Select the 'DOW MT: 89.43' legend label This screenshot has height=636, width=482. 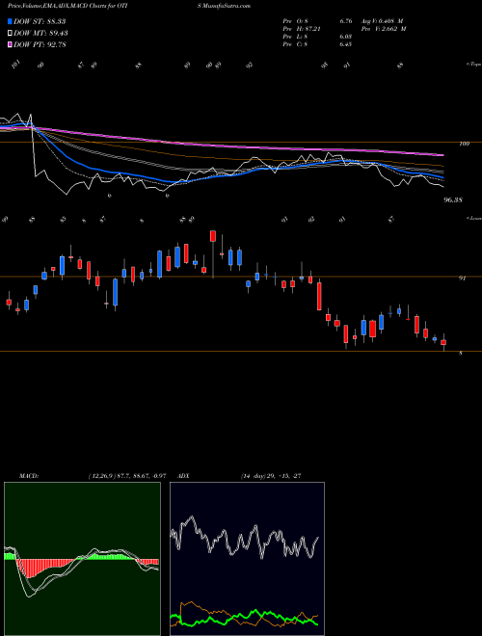(x=40, y=34)
